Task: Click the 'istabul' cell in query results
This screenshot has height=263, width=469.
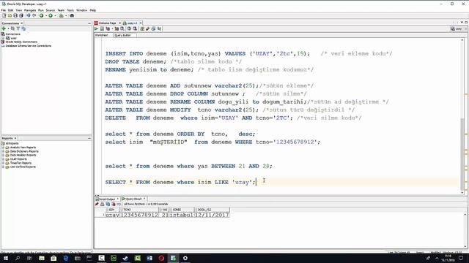Action: pos(182,215)
